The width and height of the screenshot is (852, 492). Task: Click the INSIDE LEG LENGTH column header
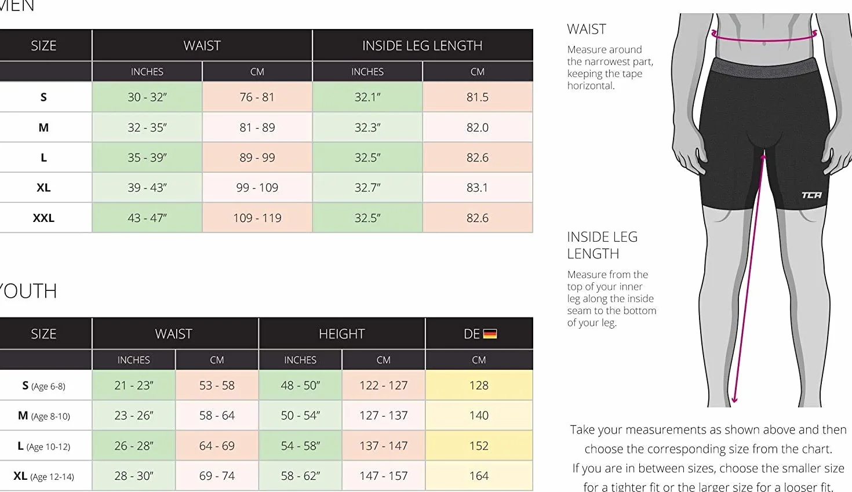click(x=423, y=46)
